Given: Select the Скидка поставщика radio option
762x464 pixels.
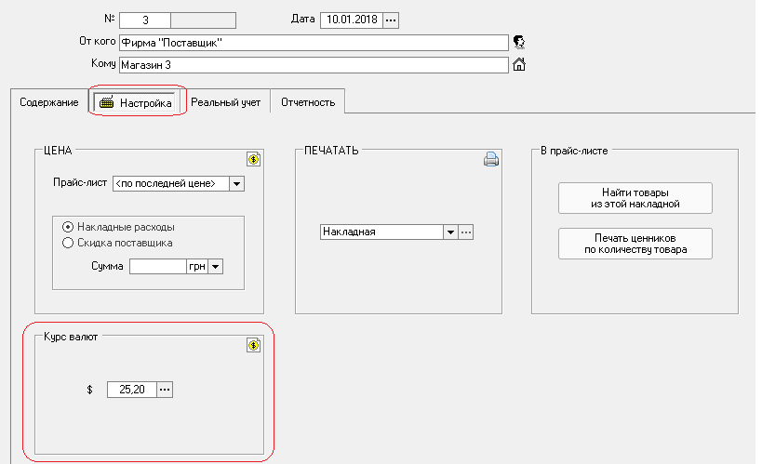Looking at the screenshot, I should click(x=67, y=244).
